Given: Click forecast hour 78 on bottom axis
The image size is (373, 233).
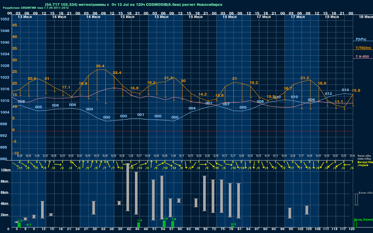Looking at the screenshot, I should click(x=231, y=230).
